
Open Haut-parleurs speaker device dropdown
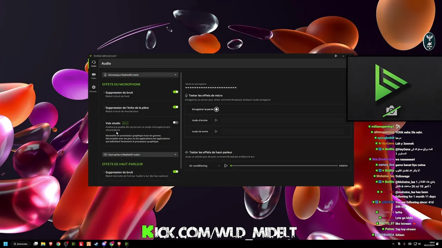coord(140,155)
